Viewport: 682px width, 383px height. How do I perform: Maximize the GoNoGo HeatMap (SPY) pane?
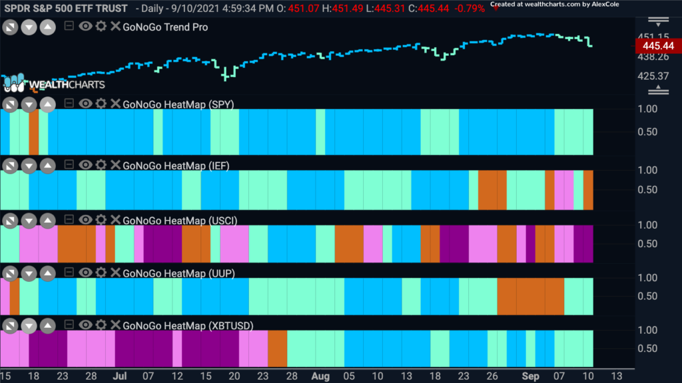11,104
